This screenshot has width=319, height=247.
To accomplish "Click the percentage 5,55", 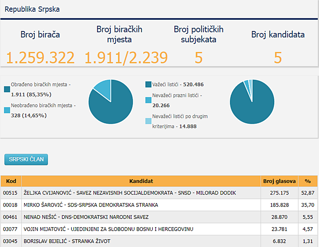I will (308, 217).
